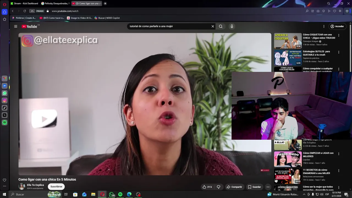Image resolution: width=352 pixels, height=198 pixels.
Task: Open browser extensions cube icon
Action: pos(347,11)
